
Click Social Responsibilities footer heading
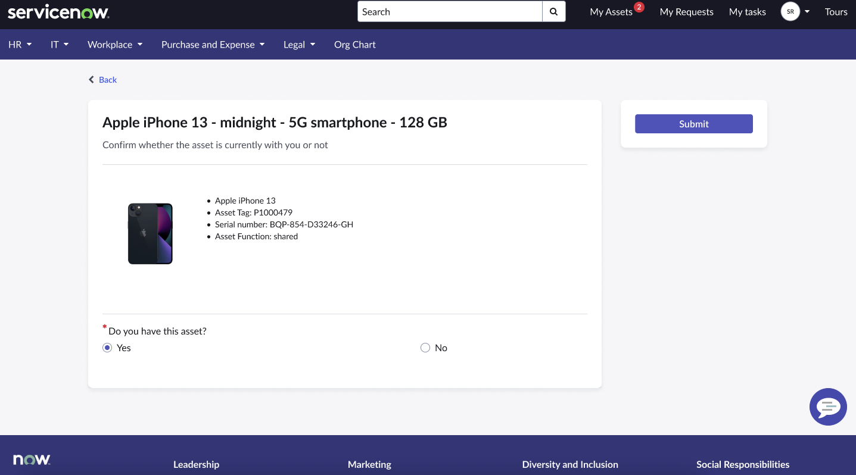point(743,464)
